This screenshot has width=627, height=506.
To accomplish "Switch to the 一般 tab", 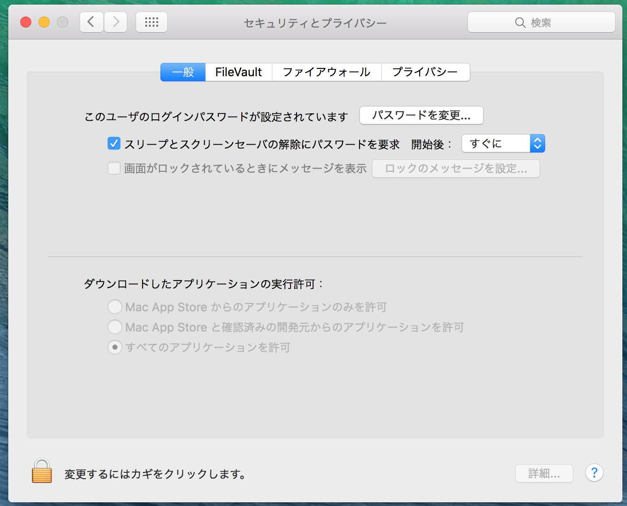I will point(183,72).
